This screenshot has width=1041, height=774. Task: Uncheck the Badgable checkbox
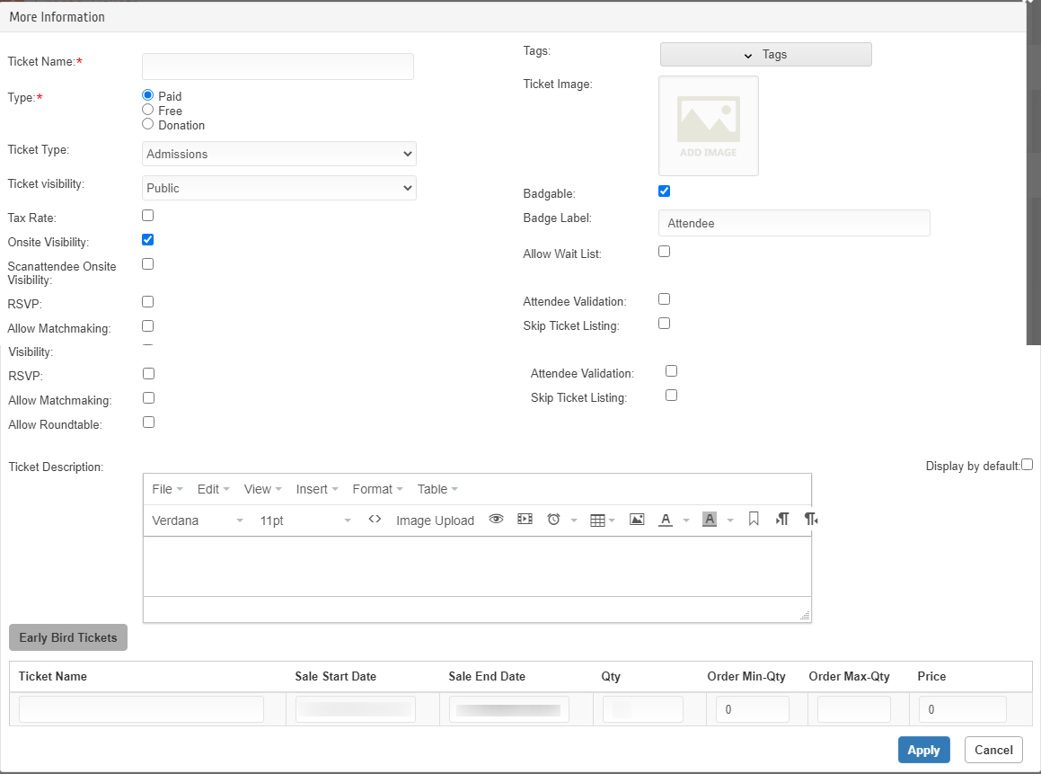click(664, 191)
